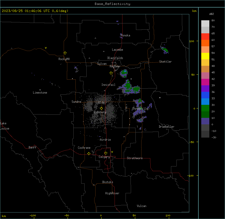Click the Blackfalds label
Image resolution: width=225 pixels, height=219 pixels.
click(115, 58)
